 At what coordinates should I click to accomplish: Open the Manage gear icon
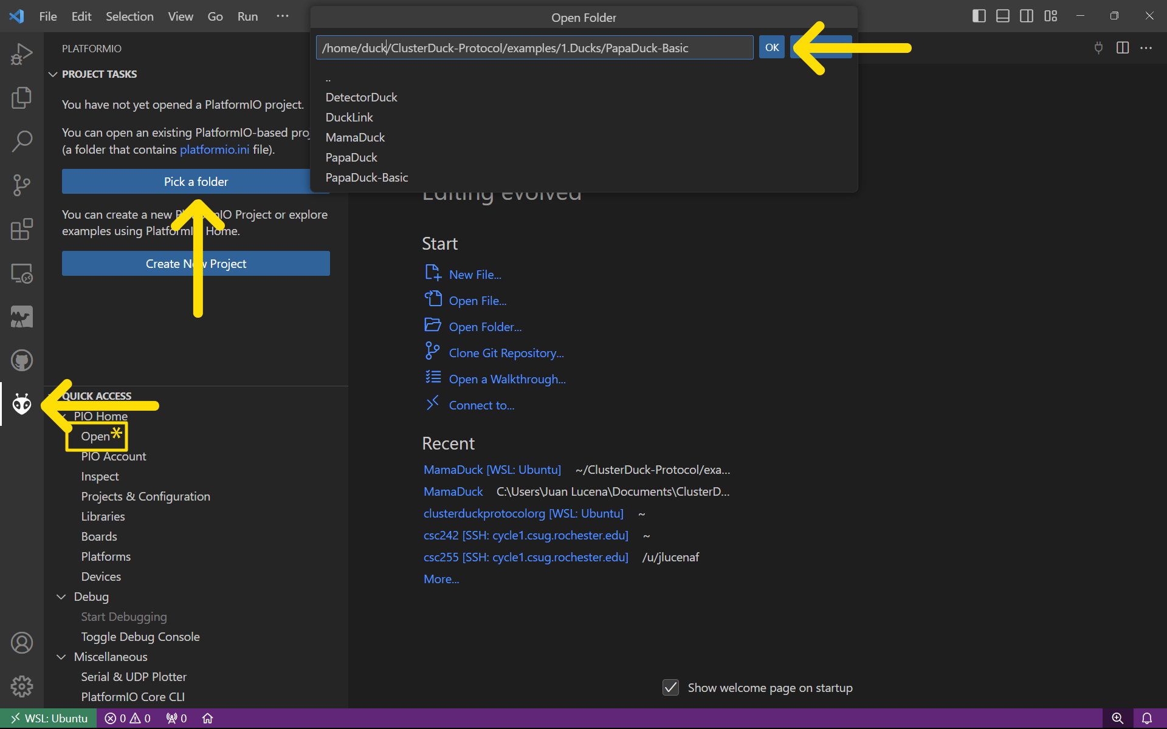click(x=21, y=686)
